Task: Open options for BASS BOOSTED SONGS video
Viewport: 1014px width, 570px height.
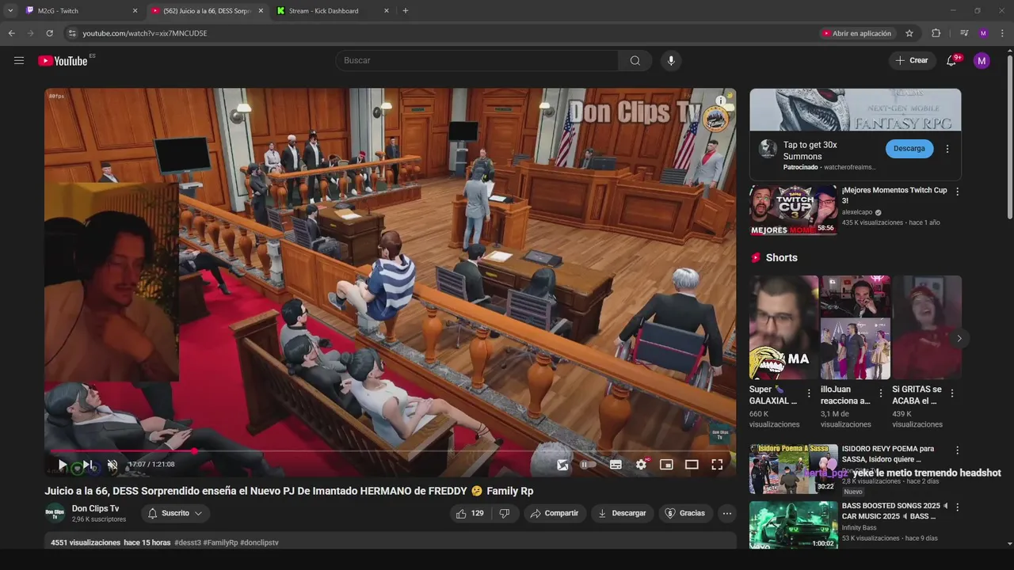Action: pos(957,507)
